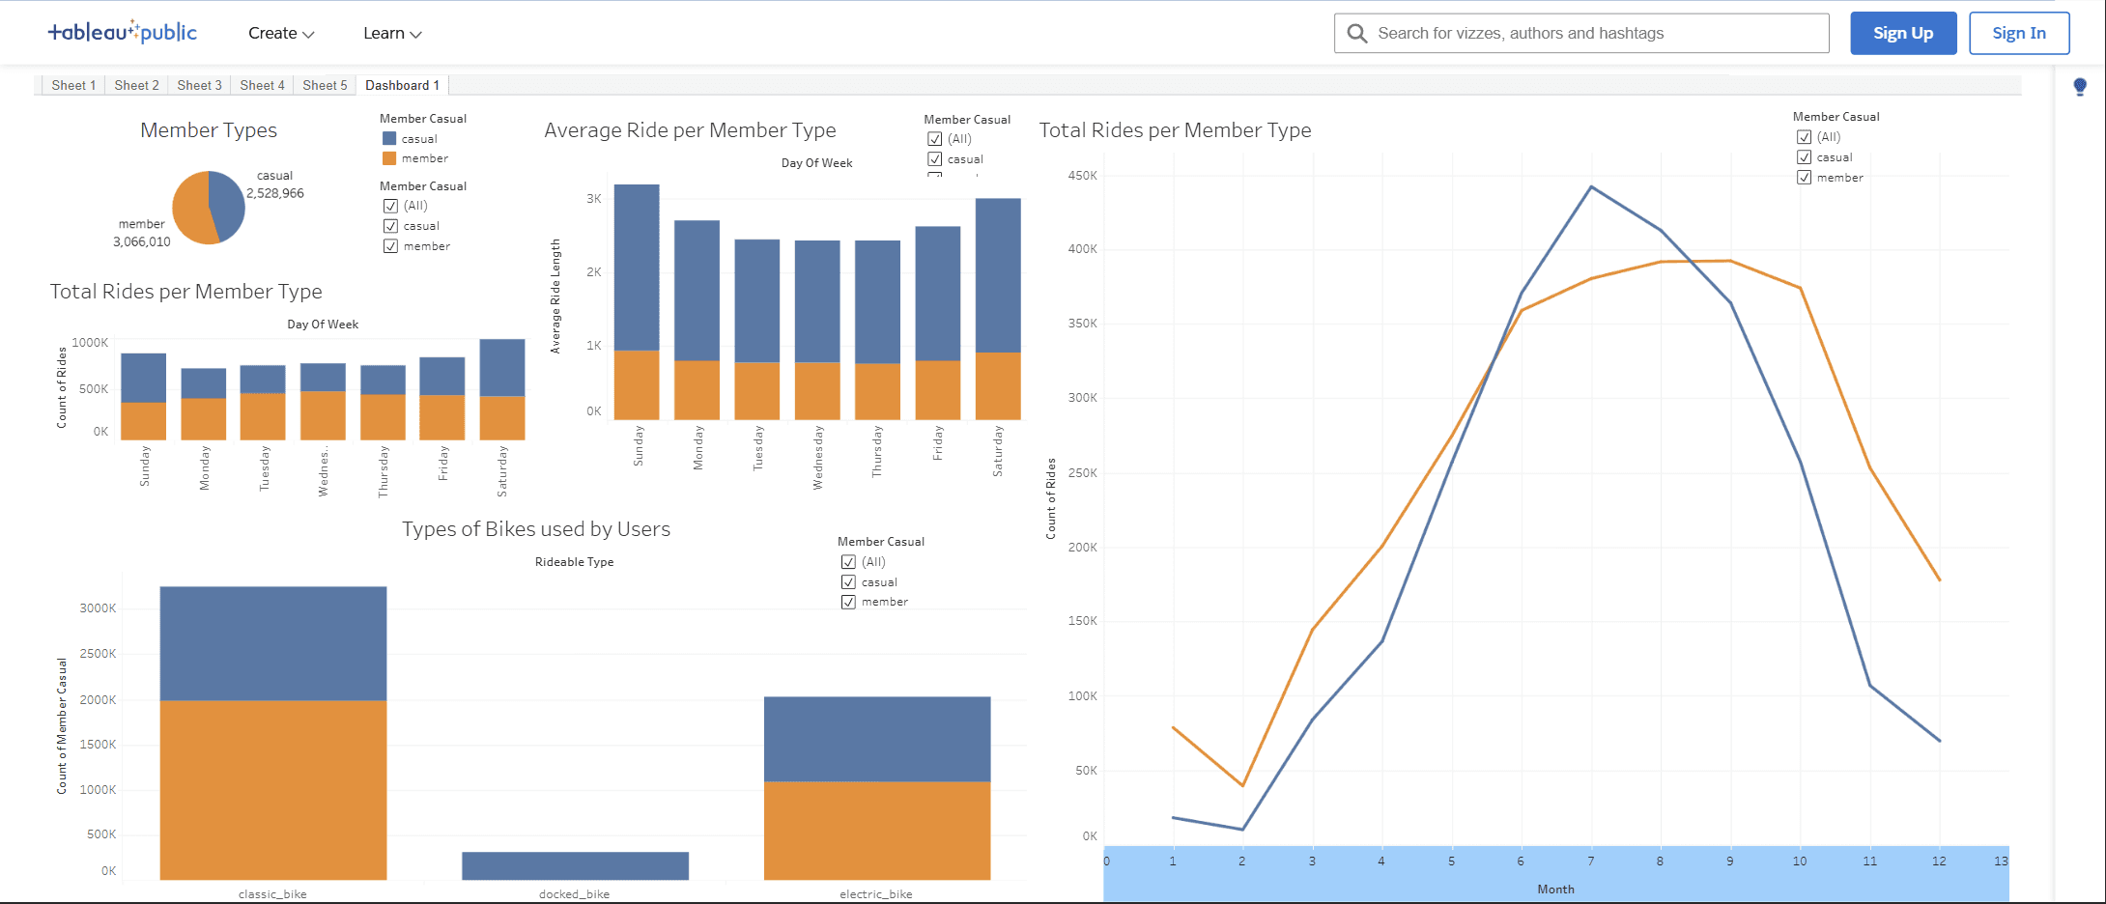The image size is (2106, 904).
Task: Toggle 'casual' in Total Rides line chart filter
Action: pos(1804,156)
